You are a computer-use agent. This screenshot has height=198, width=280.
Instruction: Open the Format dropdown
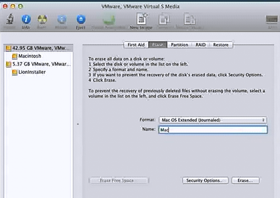pyautogui.click(x=213, y=120)
